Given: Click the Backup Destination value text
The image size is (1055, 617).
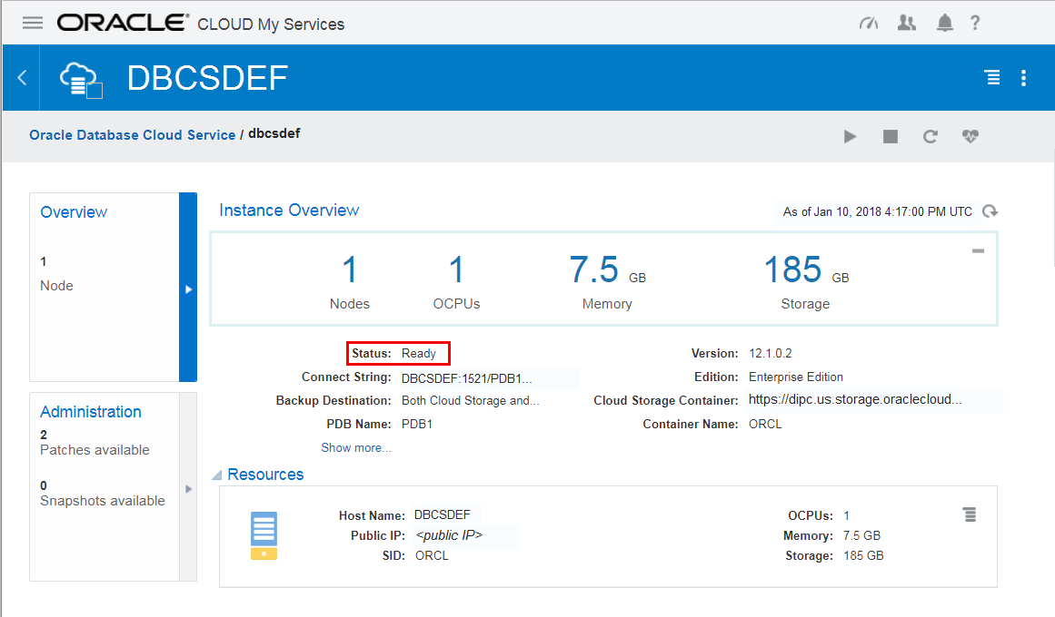Looking at the screenshot, I should 471,400.
